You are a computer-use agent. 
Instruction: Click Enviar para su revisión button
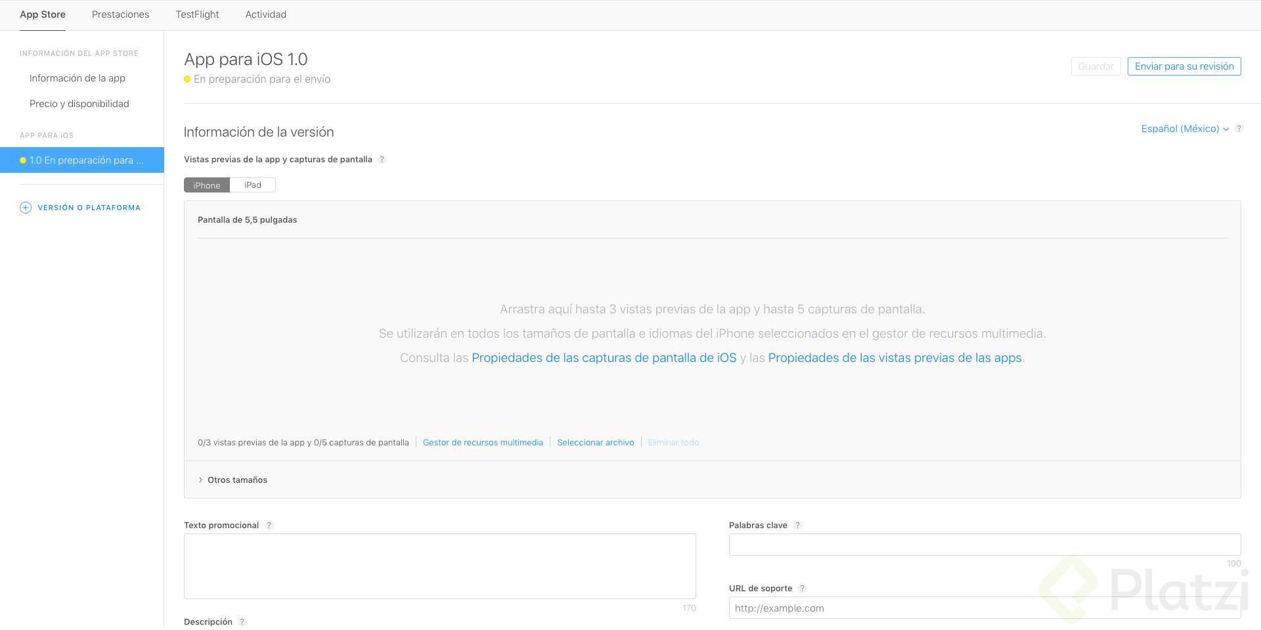point(1184,66)
